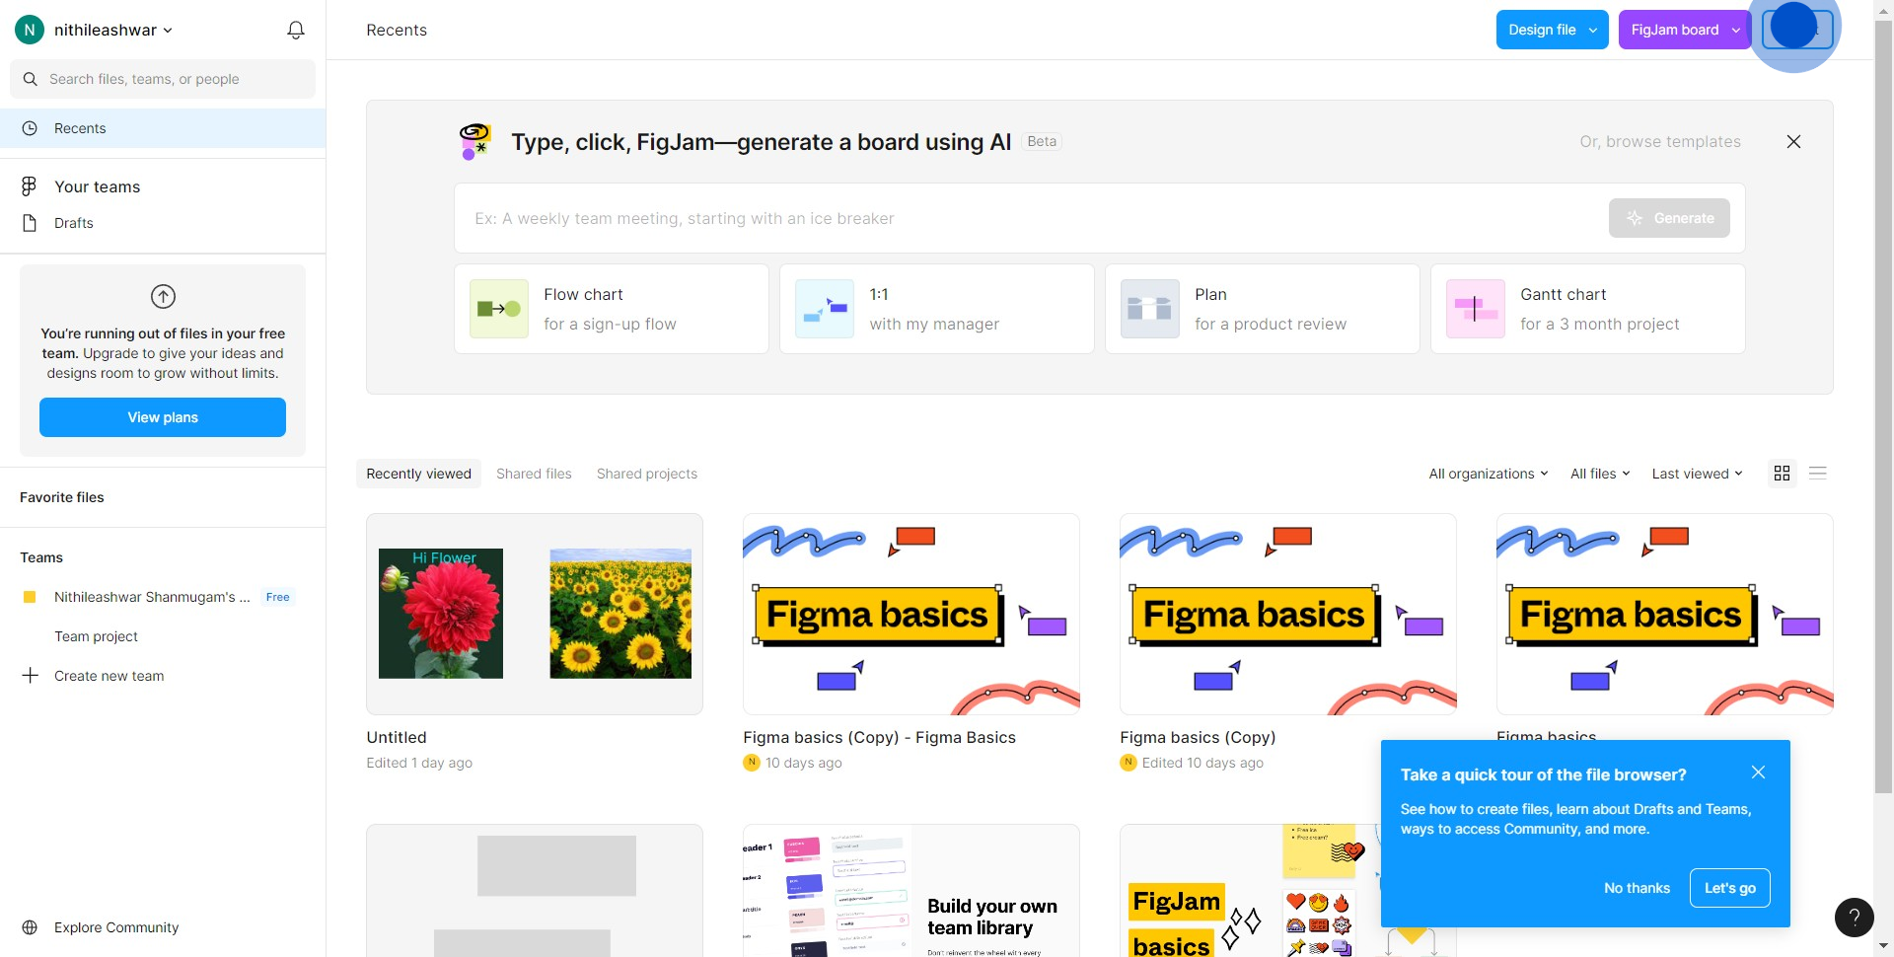Open Recents in the sidebar
The width and height of the screenshot is (1894, 957).
tap(163, 128)
